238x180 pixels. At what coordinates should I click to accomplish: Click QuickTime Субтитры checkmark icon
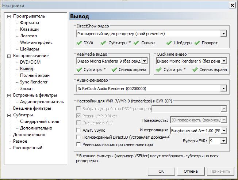click(x=159, y=70)
